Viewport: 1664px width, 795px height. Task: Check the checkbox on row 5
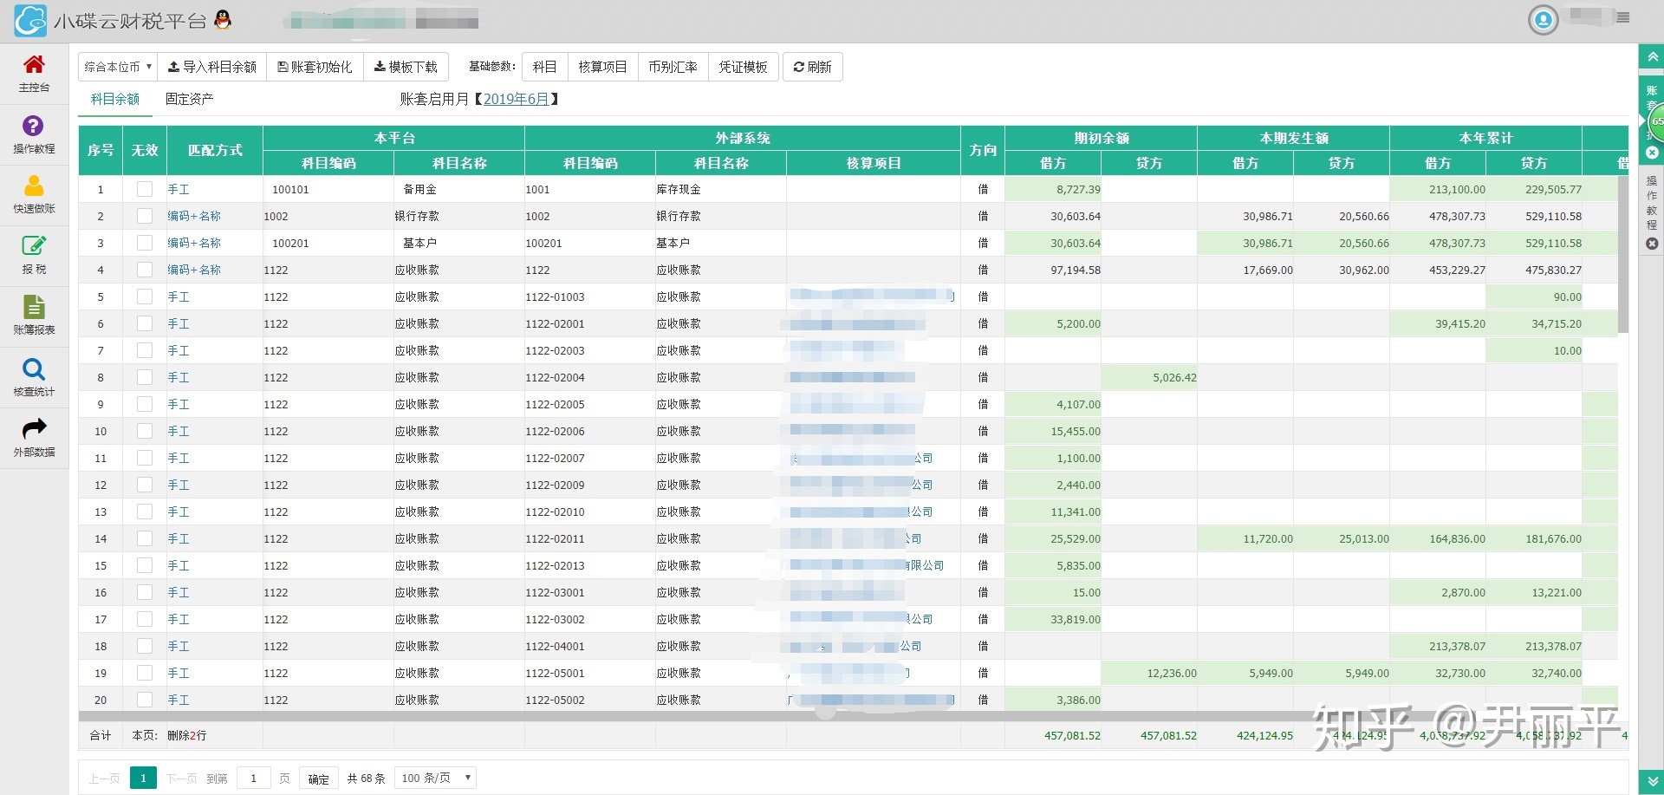click(x=144, y=296)
